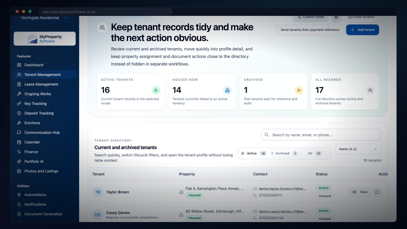Click phone number 07000000111
Image resolution: width=407 pixels, height=229 pixels.
pos(271,195)
